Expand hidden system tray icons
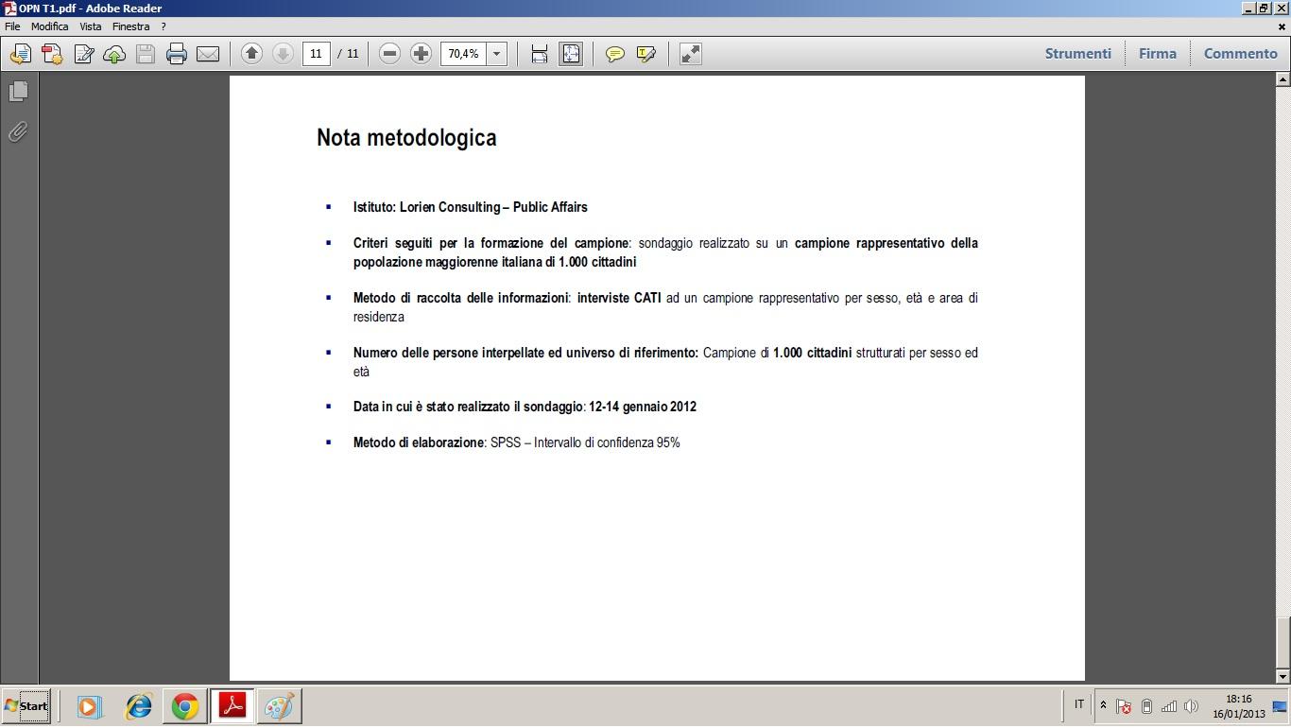 click(x=1102, y=705)
